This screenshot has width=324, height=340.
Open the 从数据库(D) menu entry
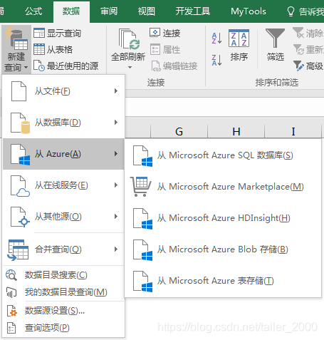pos(63,123)
